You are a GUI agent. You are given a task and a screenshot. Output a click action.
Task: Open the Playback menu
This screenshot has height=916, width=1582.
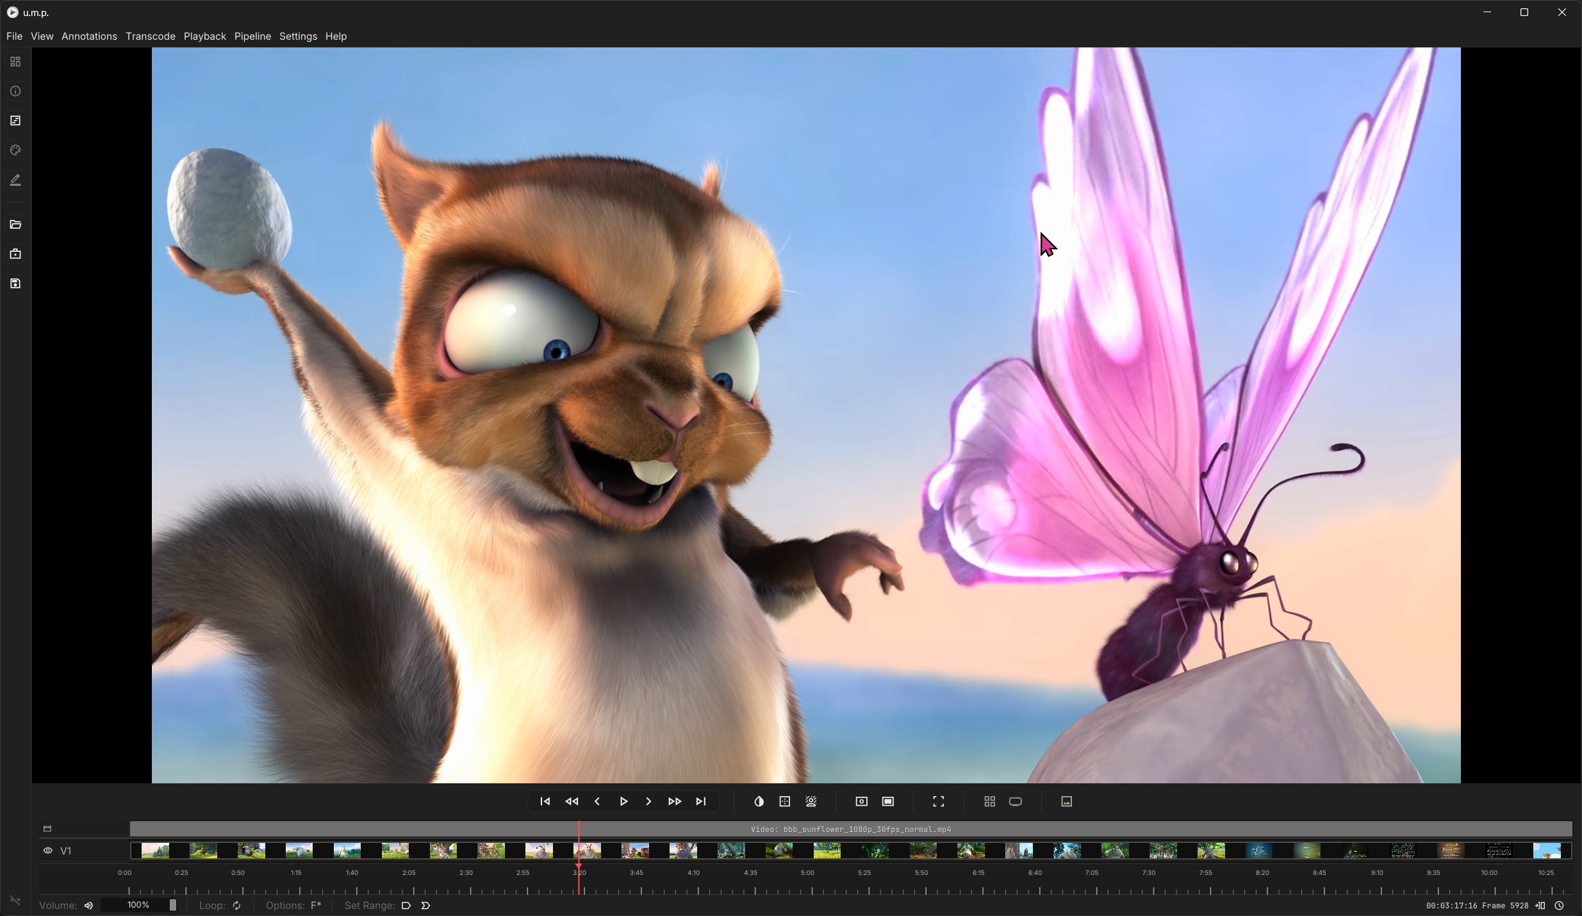pos(204,37)
